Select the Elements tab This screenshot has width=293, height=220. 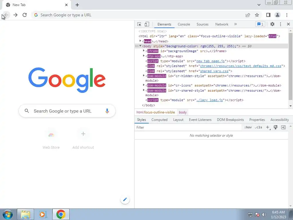[164, 24]
